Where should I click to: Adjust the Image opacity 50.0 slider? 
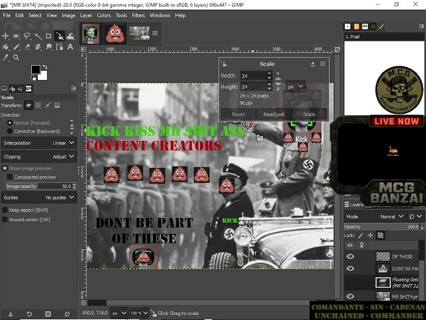point(41,186)
